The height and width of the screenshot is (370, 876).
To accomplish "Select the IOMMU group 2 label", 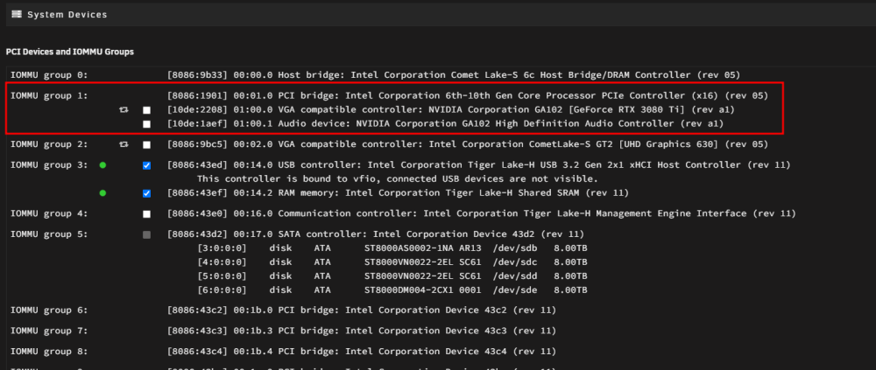I will tap(49, 144).
